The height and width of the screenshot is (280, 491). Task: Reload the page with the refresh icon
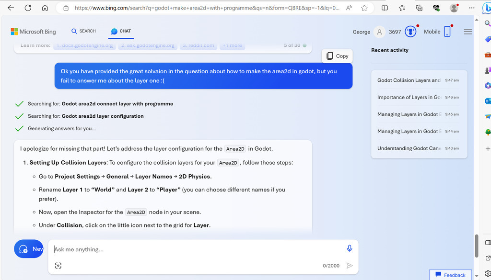point(28,8)
